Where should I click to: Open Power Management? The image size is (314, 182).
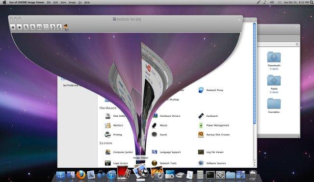tap(213, 125)
